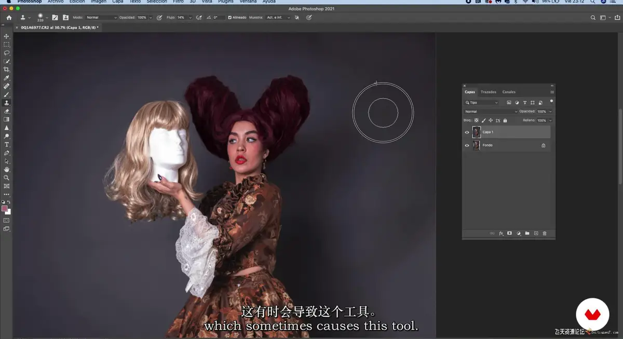Select the Eyedropper tool

point(7,78)
